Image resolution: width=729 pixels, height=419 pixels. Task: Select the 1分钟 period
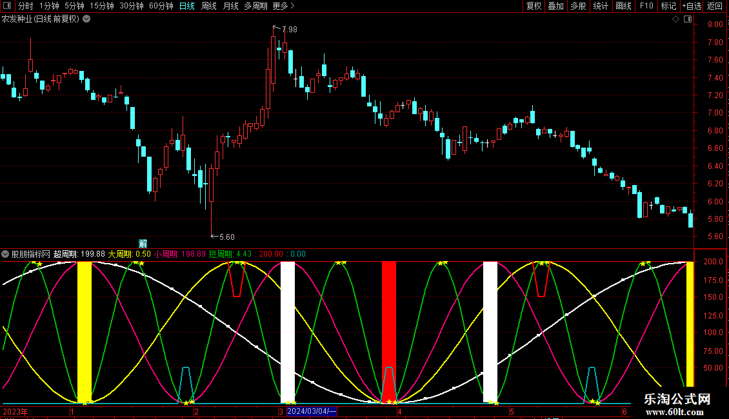click(49, 6)
